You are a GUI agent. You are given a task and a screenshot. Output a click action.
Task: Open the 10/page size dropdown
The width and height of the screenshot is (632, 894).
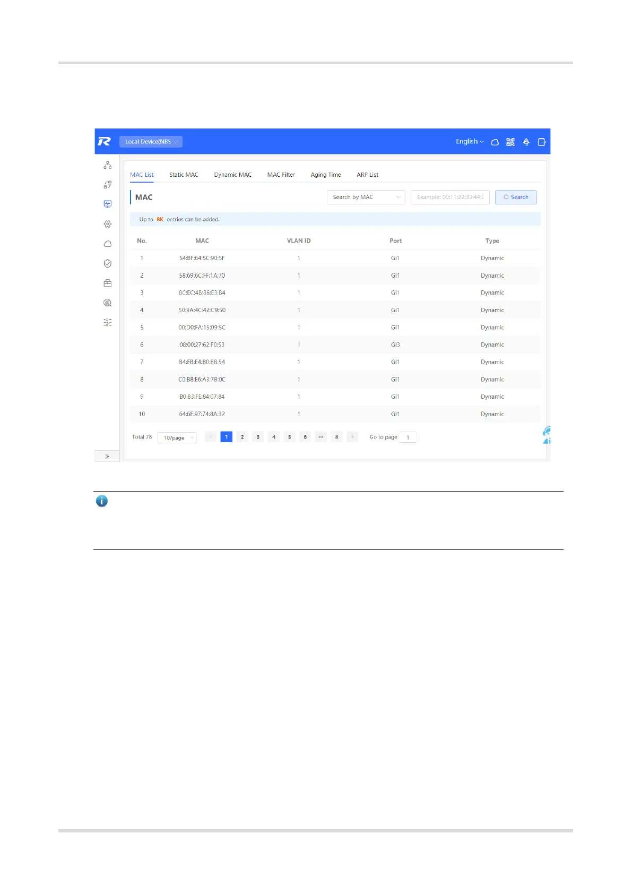[177, 437]
